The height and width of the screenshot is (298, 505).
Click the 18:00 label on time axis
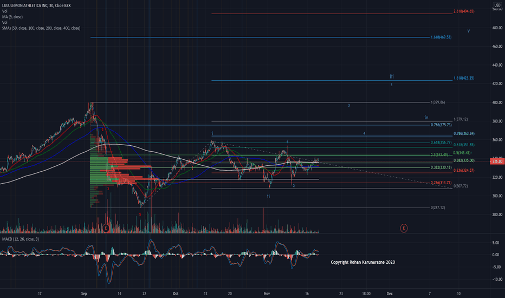(366, 294)
